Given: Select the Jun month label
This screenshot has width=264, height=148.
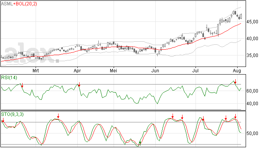Looking at the screenshot, I should 155,70.
